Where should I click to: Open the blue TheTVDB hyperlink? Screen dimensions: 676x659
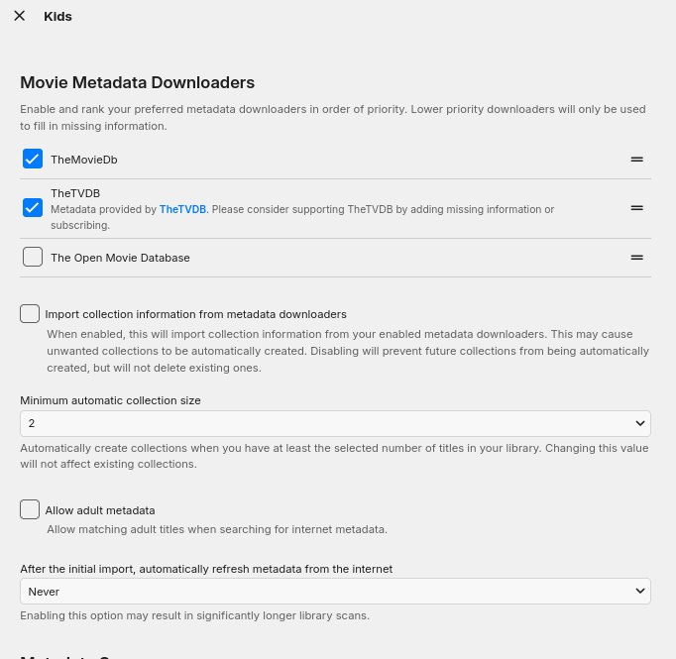tap(182, 210)
